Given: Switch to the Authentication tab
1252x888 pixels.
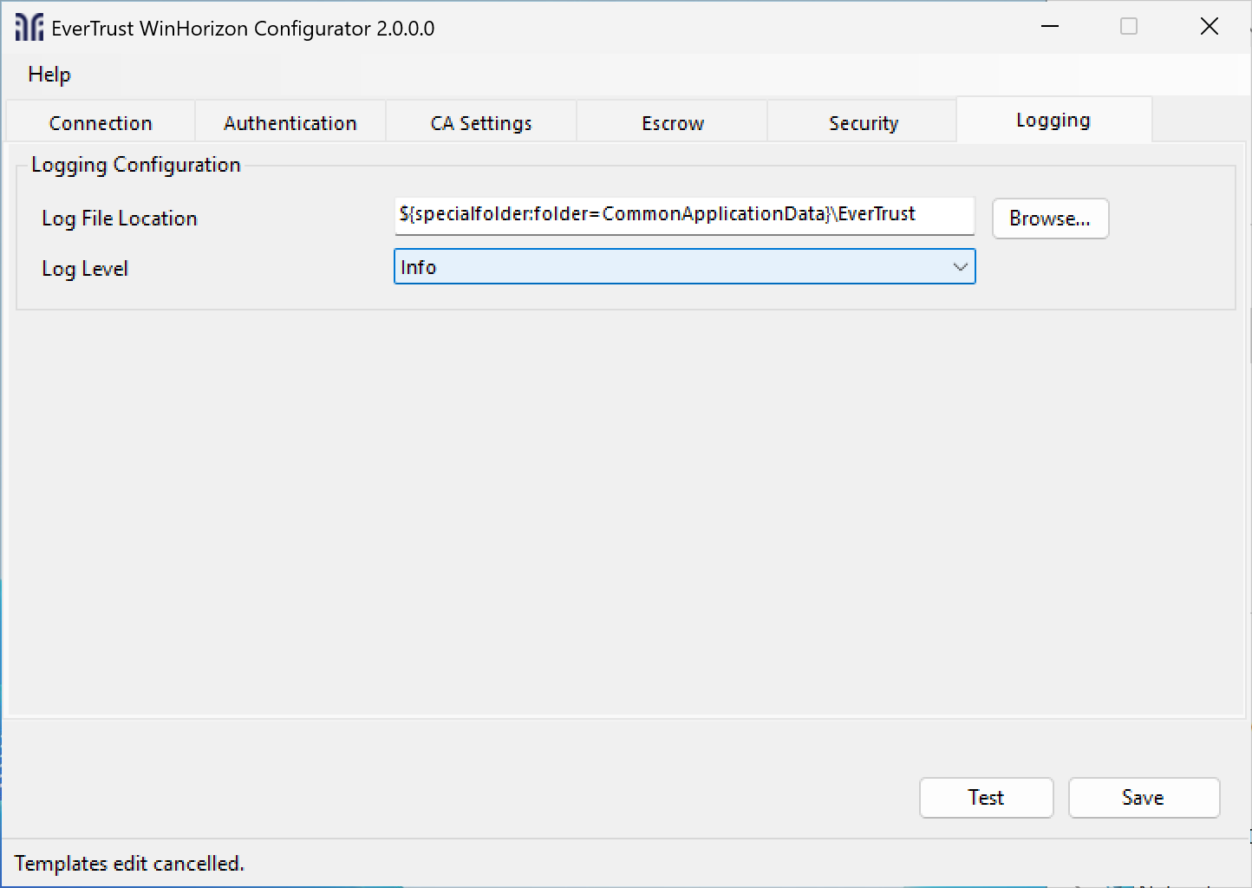Looking at the screenshot, I should pyautogui.click(x=290, y=122).
